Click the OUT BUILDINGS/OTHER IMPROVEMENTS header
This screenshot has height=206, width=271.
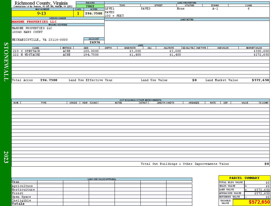140,100
